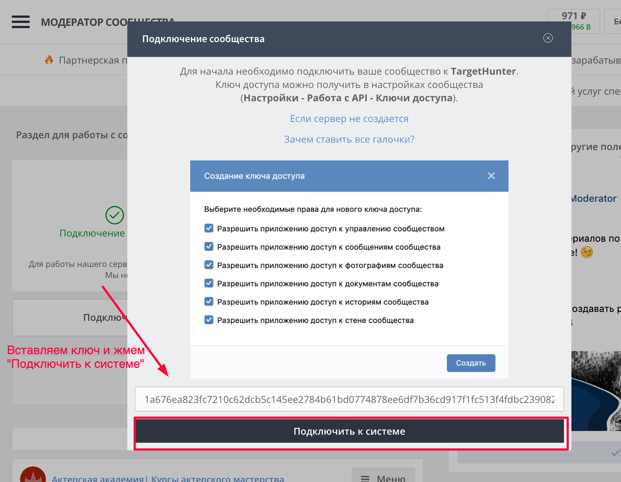Toggle access to историям сообщества checkbox
Viewport: 621px width, 482px height.
(209, 301)
